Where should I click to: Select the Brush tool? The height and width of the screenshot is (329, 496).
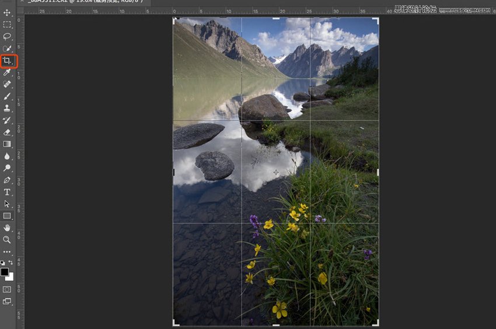point(7,96)
